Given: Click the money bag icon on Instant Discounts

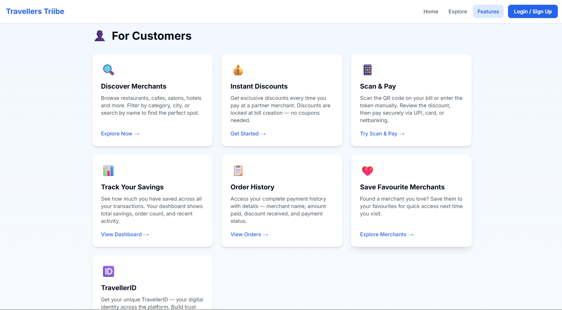Looking at the screenshot, I should pyautogui.click(x=238, y=70).
